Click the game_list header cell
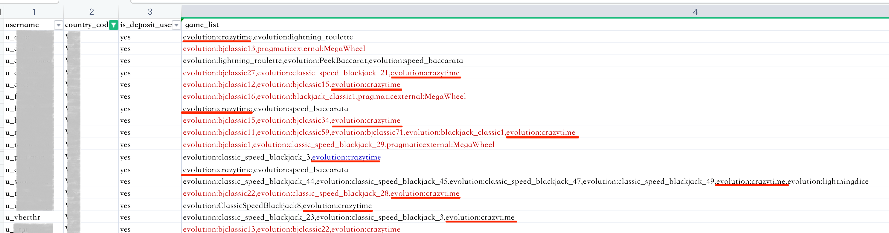Image resolution: width=889 pixels, height=233 pixels. (x=535, y=25)
